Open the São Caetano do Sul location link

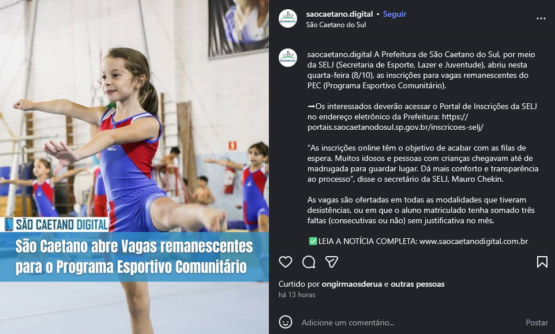click(x=336, y=25)
